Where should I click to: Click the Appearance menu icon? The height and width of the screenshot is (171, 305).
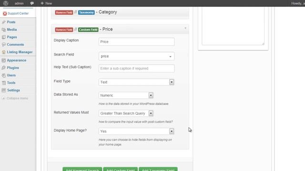click(4, 60)
